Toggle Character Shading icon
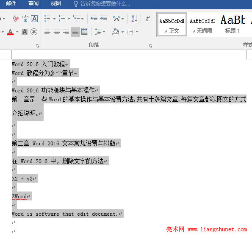The image size is (252, 236). [25, 32]
